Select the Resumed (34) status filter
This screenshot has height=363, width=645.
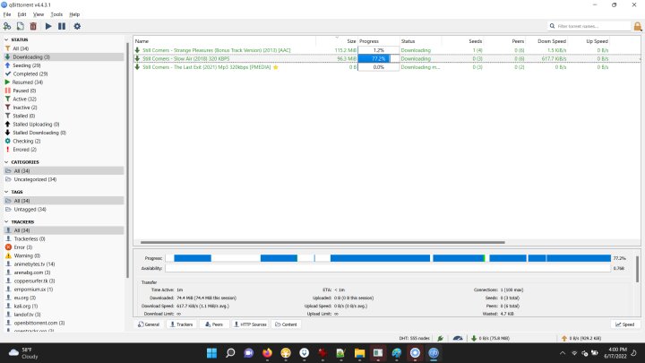coord(64,82)
